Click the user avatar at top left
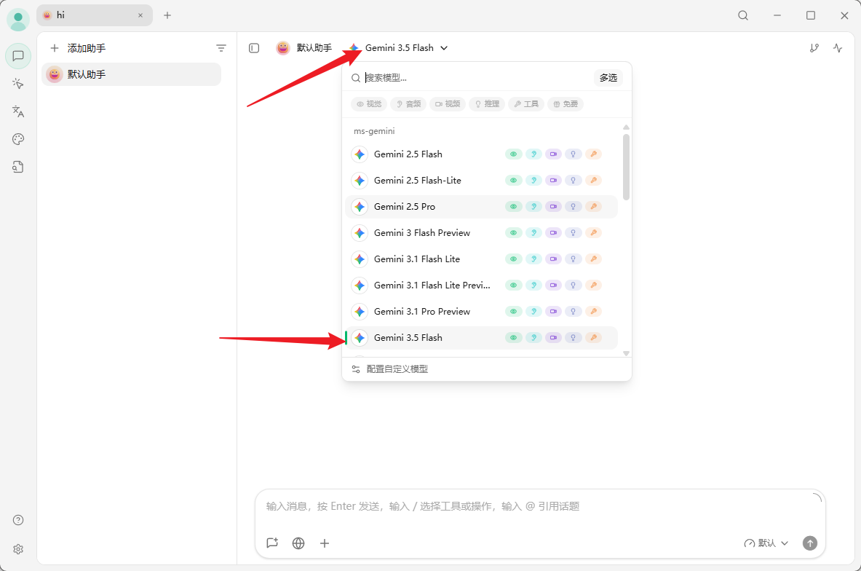This screenshot has width=861, height=571. click(18, 20)
